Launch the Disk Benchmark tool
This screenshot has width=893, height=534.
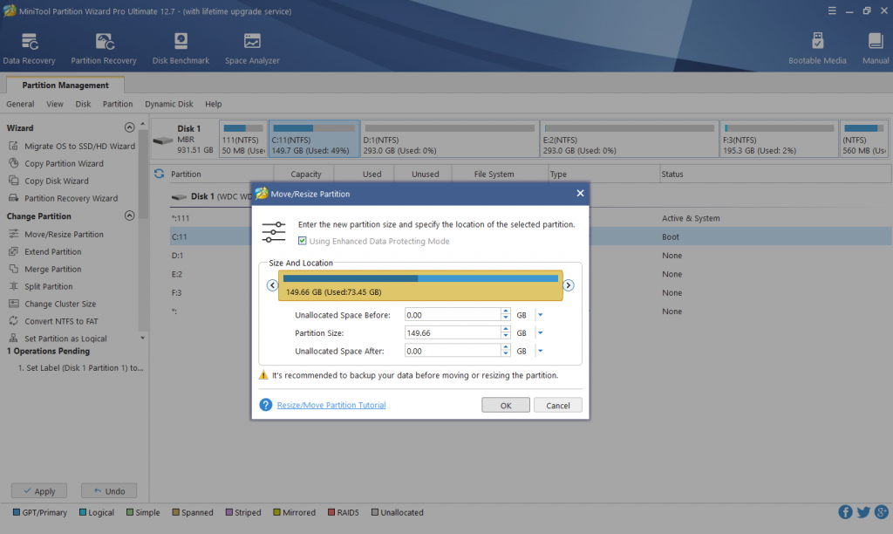coord(181,45)
